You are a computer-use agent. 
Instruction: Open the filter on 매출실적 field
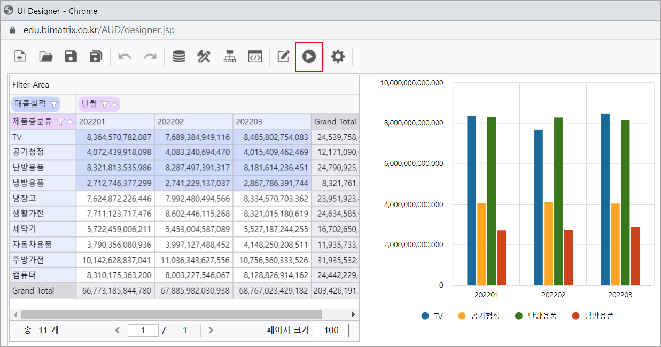pos(53,104)
